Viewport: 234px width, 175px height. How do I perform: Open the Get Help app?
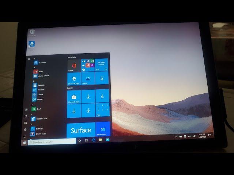[37, 129]
